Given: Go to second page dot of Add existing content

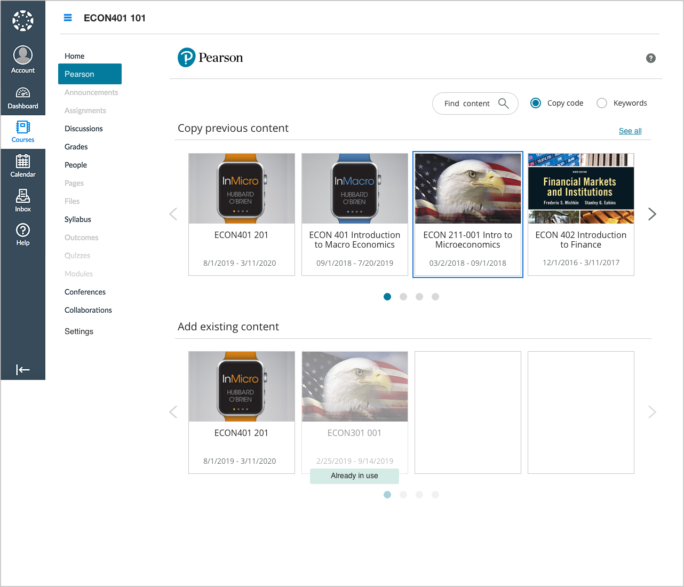Looking at the screenshot, I should (403, 495).
